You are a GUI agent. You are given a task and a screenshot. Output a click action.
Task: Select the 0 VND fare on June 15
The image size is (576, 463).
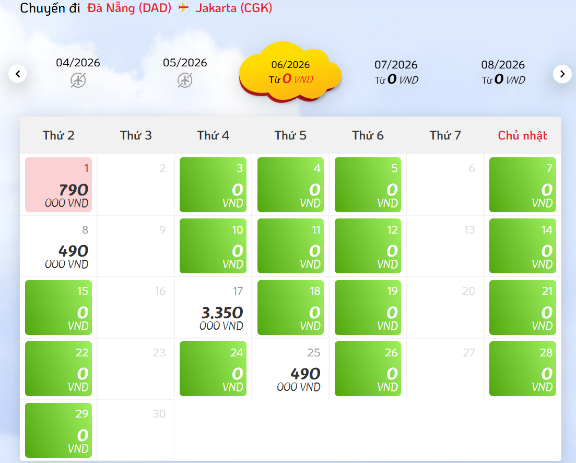click(58, 308)
